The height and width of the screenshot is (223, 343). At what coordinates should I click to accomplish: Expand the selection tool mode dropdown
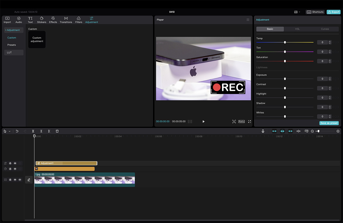[10, 131]
